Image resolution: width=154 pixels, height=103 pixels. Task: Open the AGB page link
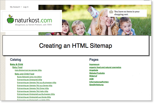tap(91, 79)
